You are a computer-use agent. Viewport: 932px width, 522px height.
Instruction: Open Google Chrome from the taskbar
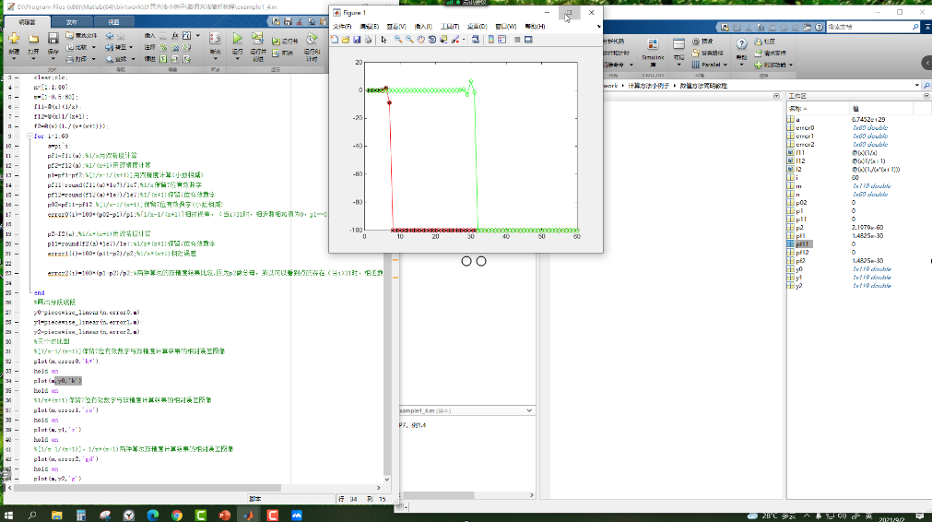(x=176, y=515)
